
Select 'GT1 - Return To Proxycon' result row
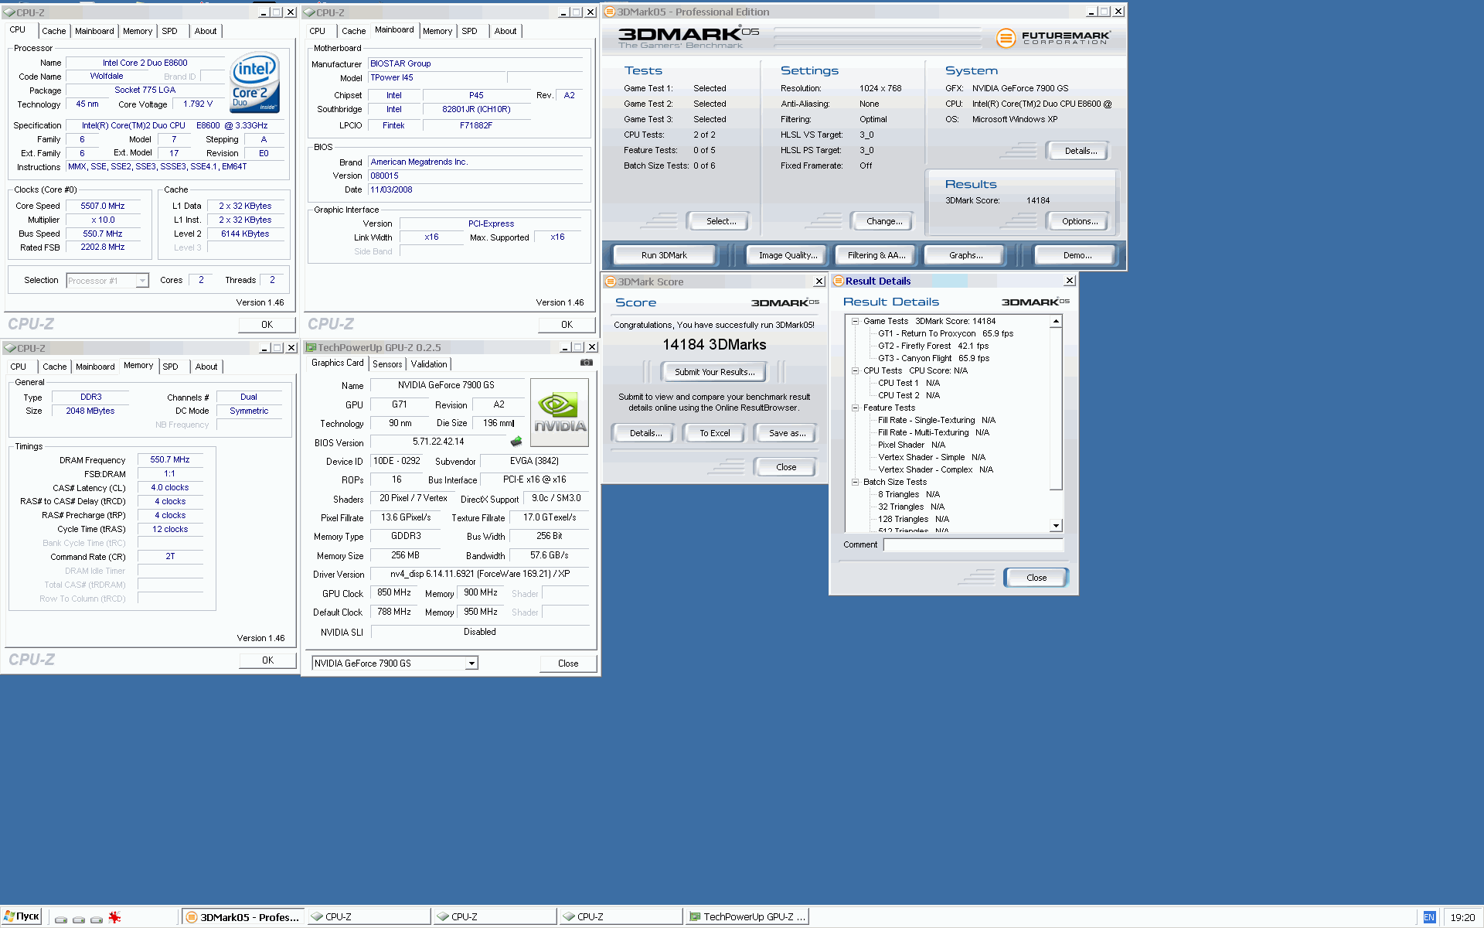click(x=945, y=333)
